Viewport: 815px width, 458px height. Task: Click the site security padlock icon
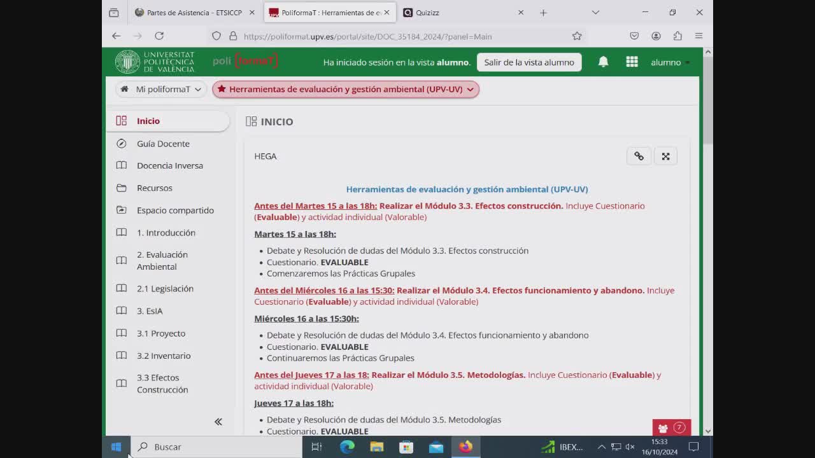[x=233, y=36]
